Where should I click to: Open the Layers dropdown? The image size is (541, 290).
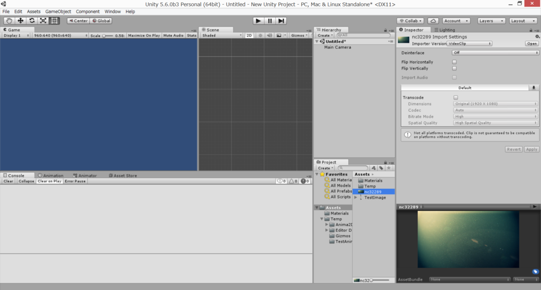pyautogui.click(x=491, y=21)
